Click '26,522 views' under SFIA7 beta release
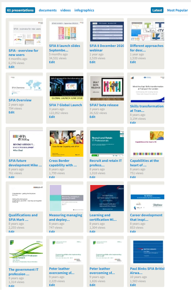 [98, 113]
